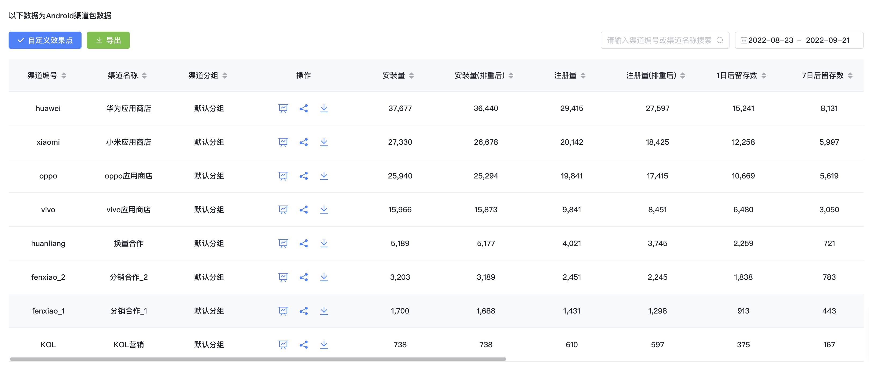Click registration count 19,841
Screen dimensions: 869x373
click(x=572, y=176)
